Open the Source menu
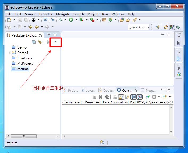This screenshot has width=188, height=153. pyautogui.click(x=30, y=14)
